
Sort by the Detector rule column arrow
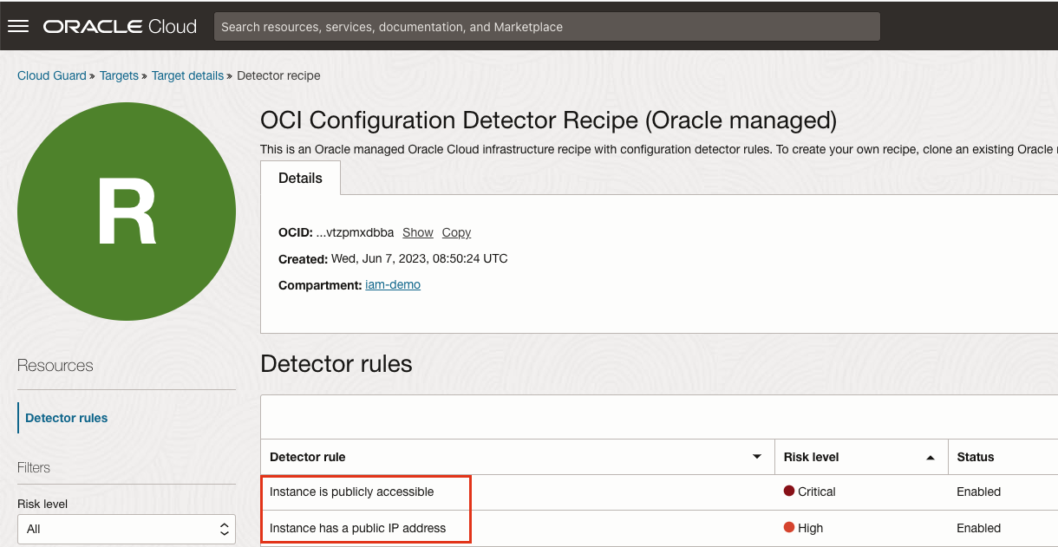click(x=757, y=457)
